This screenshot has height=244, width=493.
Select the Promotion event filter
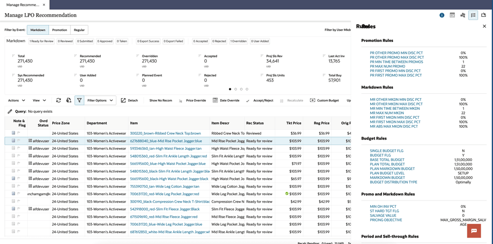60,30
